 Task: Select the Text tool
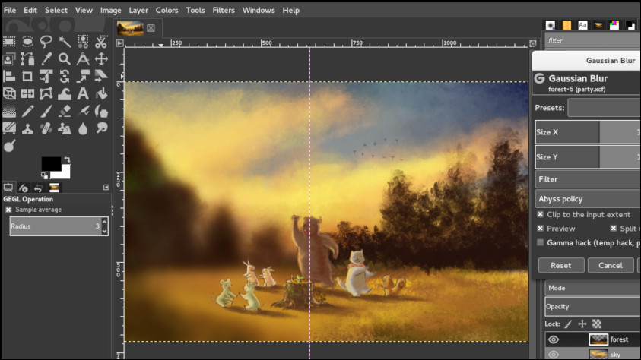[83, 94]
